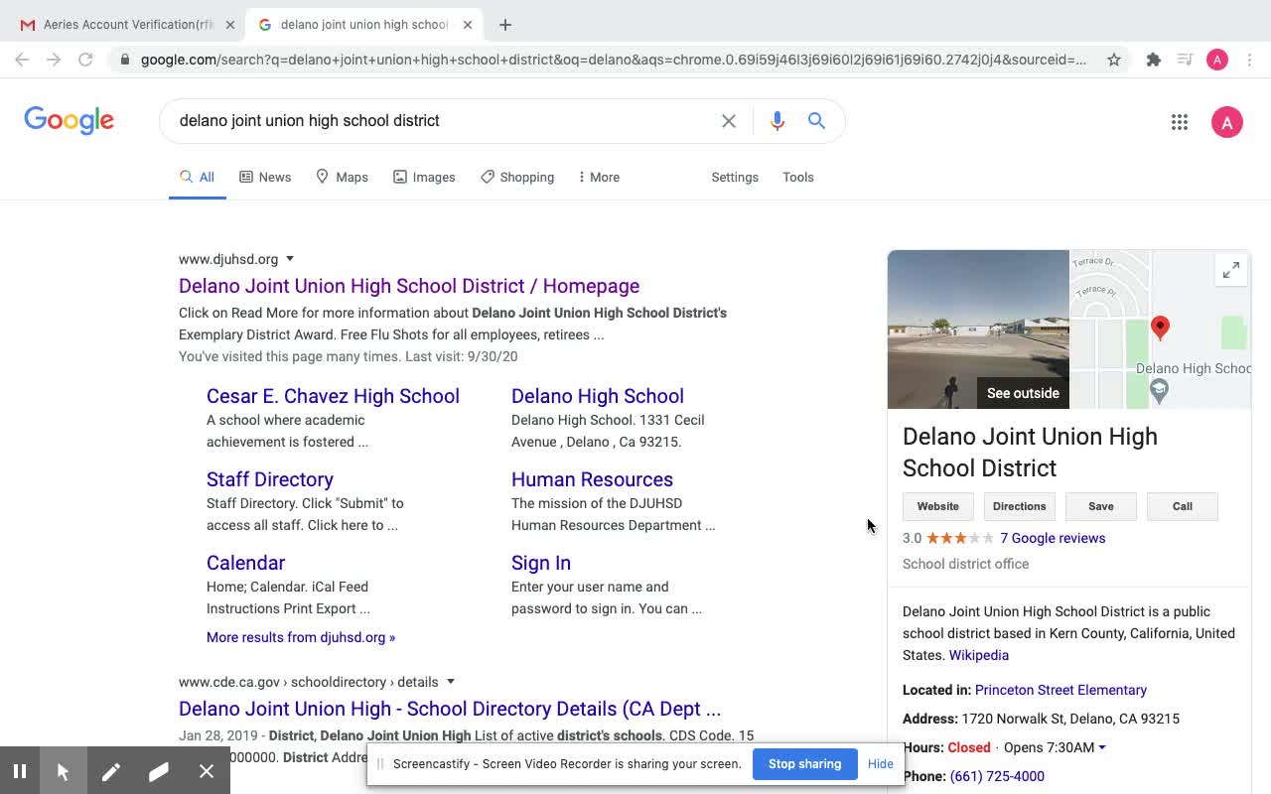This screenshot has width=1271, height=794.
Task: Click the Save button in knowledge panel
Action: tap(1101, 506)
